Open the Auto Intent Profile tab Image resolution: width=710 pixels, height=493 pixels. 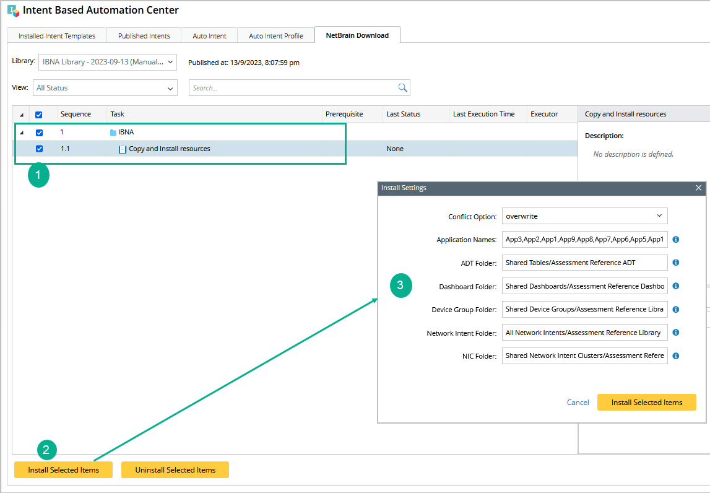click(x=276, y=36)
